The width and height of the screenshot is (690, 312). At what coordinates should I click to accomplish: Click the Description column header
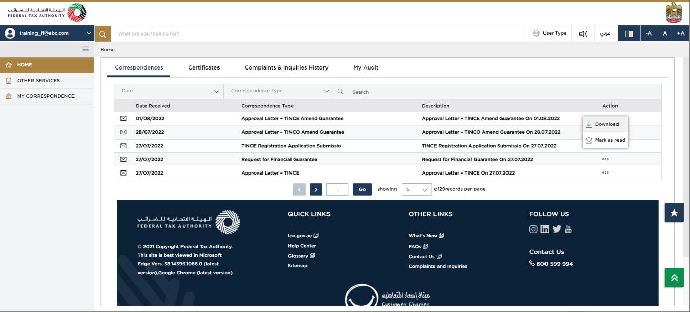tap(435, 106)
